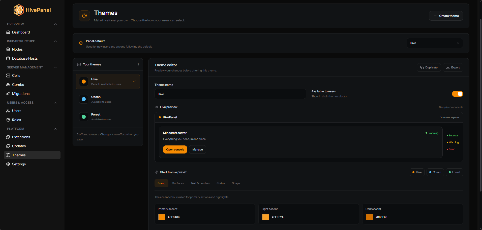Collapse the Infrastructure sidebar section

click(x=55, y=41)
